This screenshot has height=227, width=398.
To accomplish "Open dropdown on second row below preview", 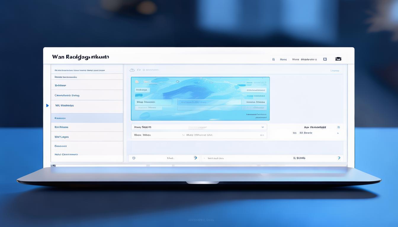I will (x=262, y=135).
